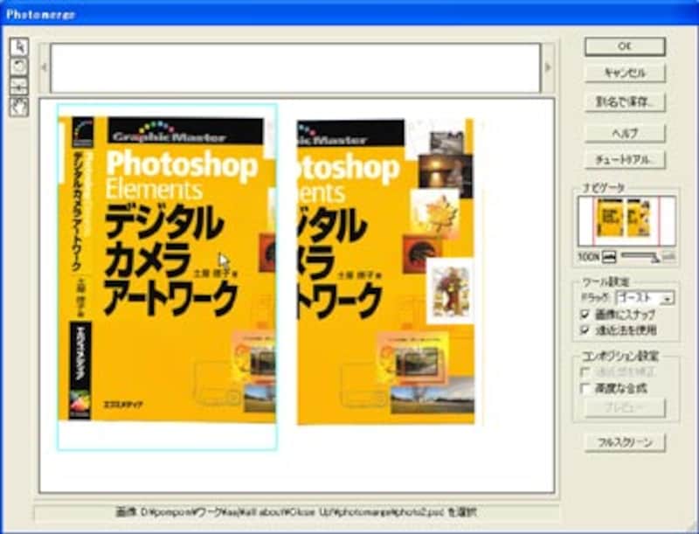Image resolution: width=699 pixels, height=534 pixels.
Task: Click the lightbox left scroll arrow
Action: pos(44,67)
